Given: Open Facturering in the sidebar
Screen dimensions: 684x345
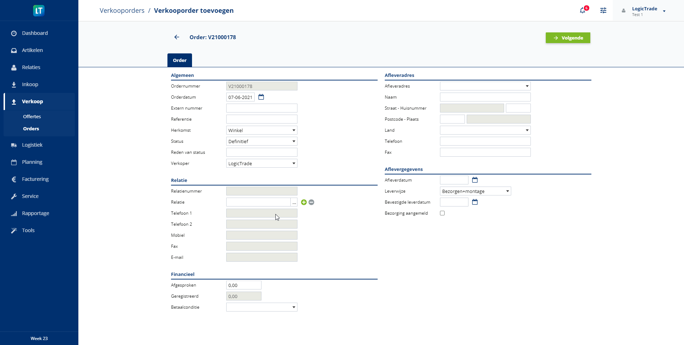Looking at the screenshot, I should (35, 179).
